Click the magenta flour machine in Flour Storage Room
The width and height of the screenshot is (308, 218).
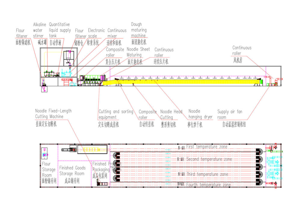(45, 153)
